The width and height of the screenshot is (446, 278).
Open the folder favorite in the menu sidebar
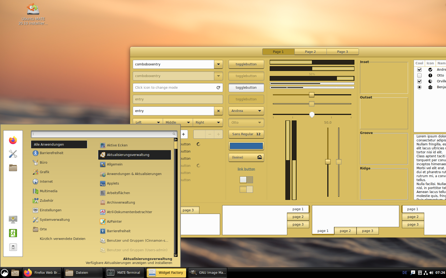pos(13,168)
